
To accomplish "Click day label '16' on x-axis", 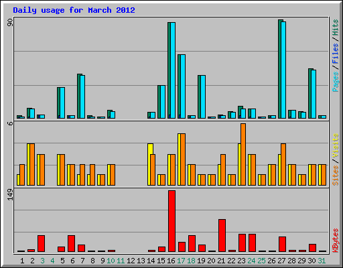I will pyautogui.click(x=171, y=261).
